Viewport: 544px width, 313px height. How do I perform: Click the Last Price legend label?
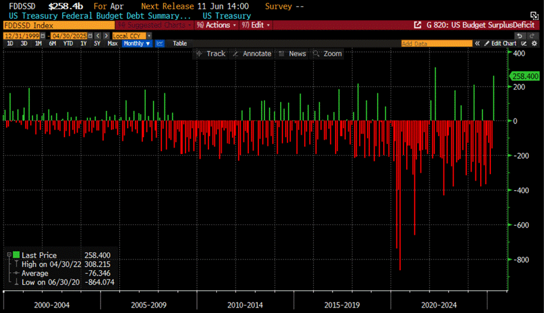39,255
